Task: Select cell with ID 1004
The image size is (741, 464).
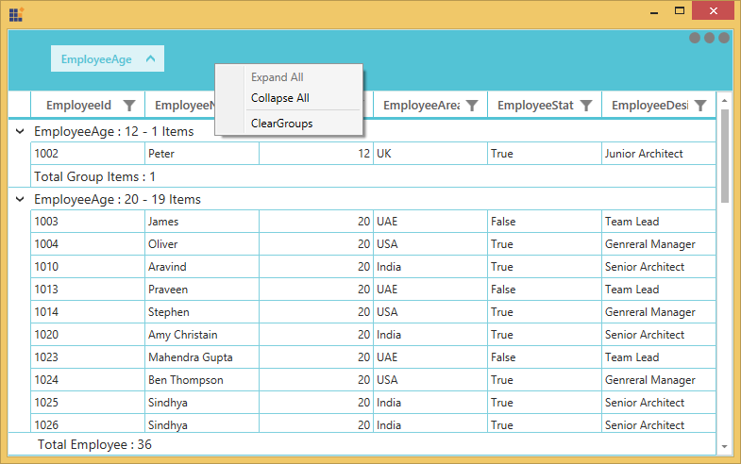Action: 88,244
